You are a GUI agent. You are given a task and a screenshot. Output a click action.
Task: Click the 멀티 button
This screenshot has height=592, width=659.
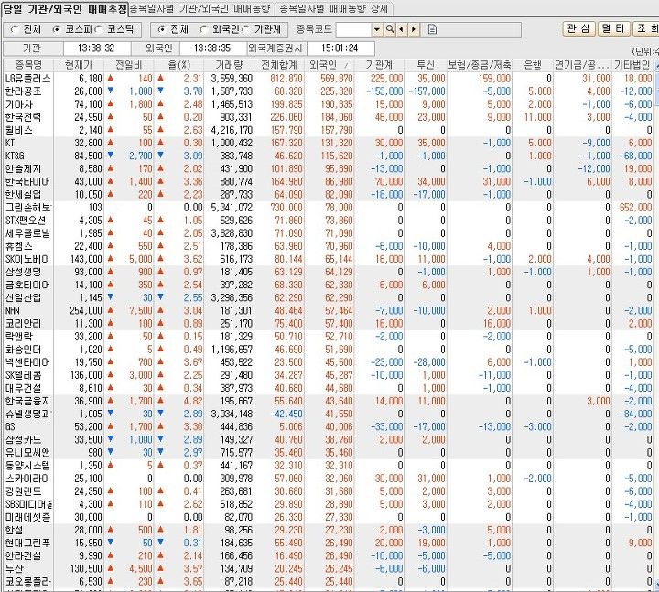click(x=613, y=28)
